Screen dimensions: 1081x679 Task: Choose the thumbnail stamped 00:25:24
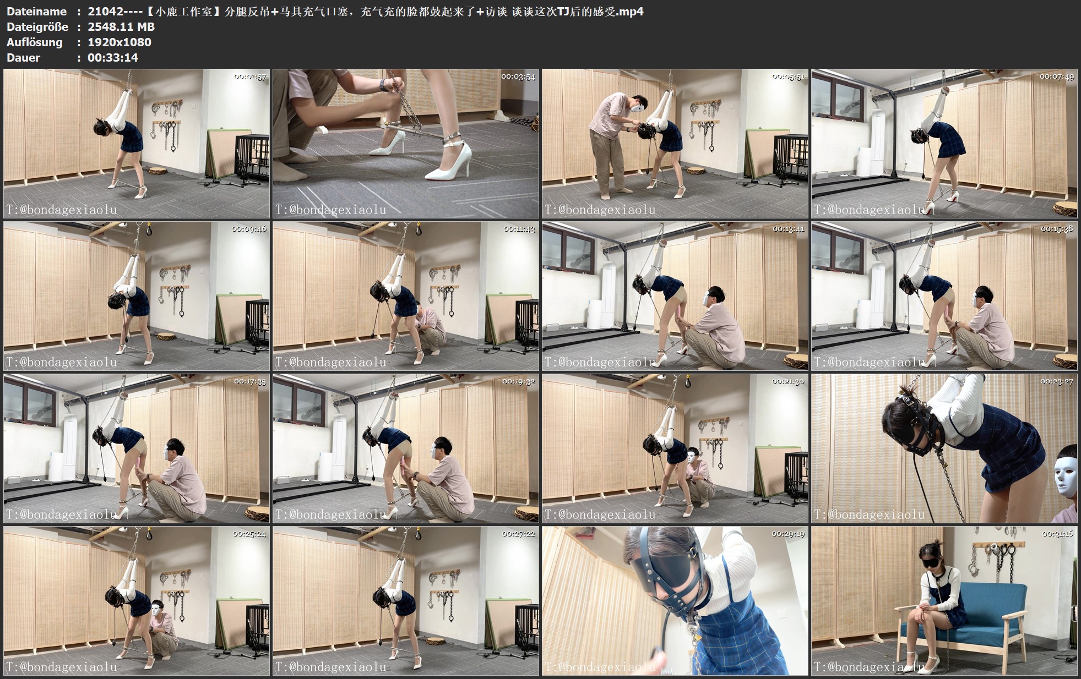(137, 601)
